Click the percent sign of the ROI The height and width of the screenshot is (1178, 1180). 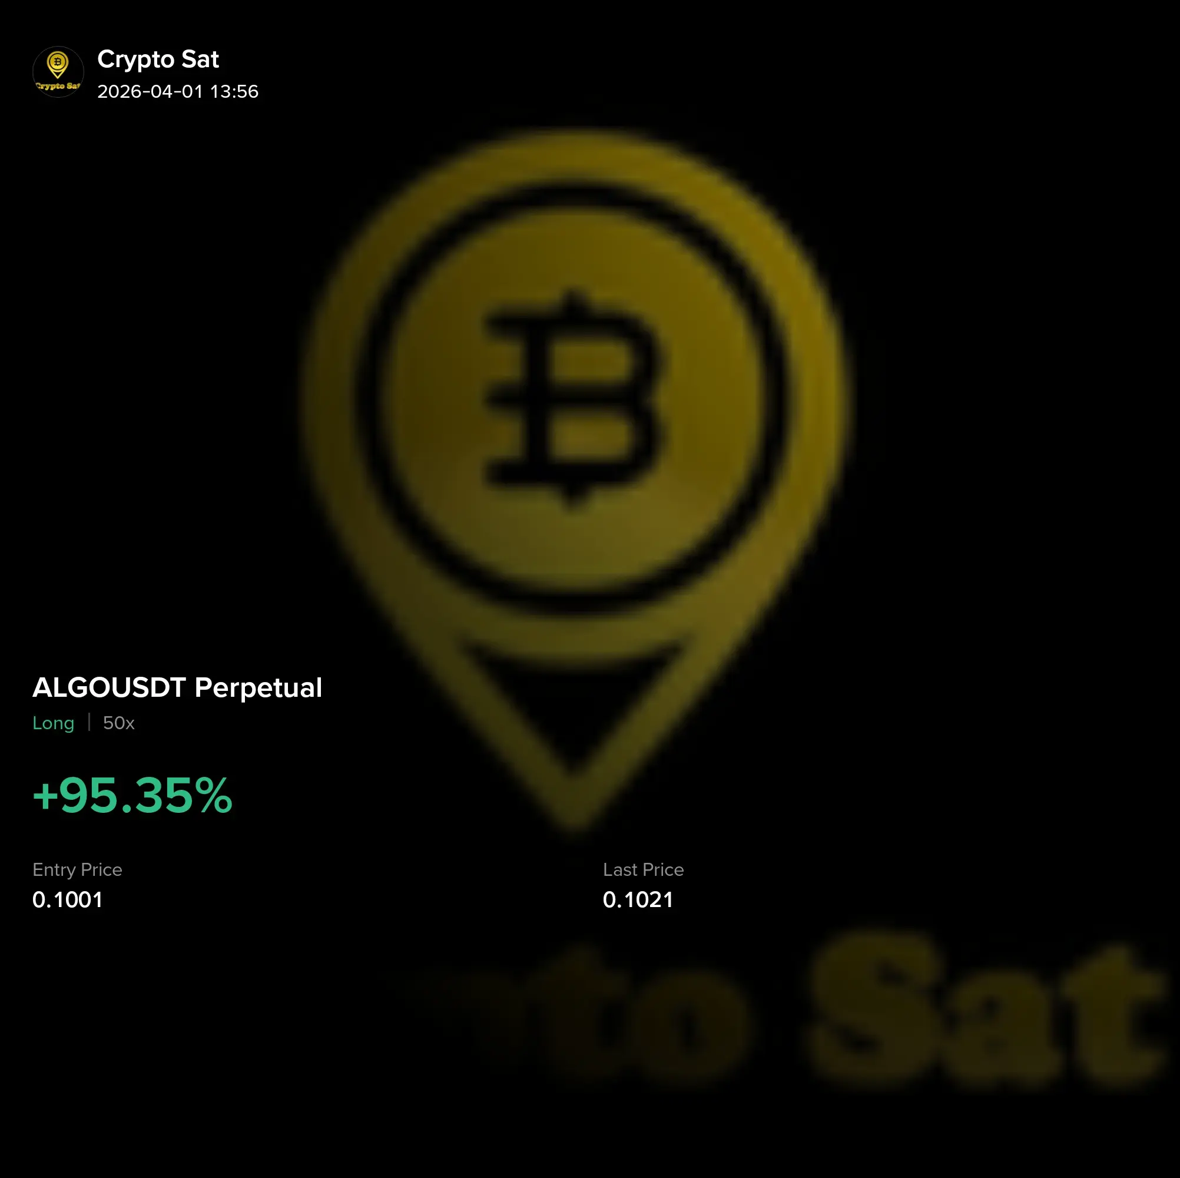click(214, 796)
